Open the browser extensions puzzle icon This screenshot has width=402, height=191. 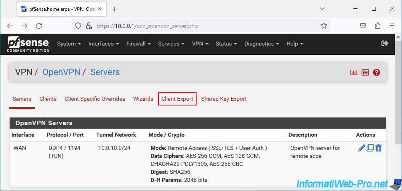pyautogui.click(x=378, y=26)
